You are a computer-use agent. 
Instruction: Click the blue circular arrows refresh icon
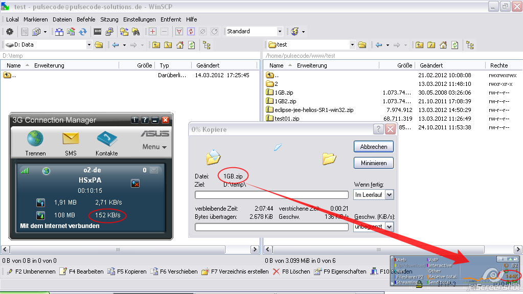pos(83,31)
